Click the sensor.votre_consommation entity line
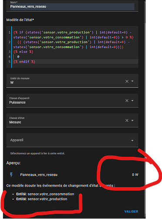 click(45, 194)
